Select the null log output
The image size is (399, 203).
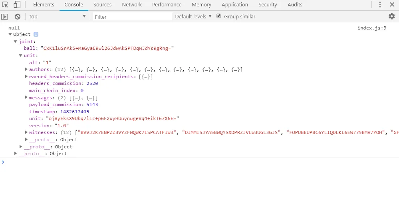click(14, 28)
